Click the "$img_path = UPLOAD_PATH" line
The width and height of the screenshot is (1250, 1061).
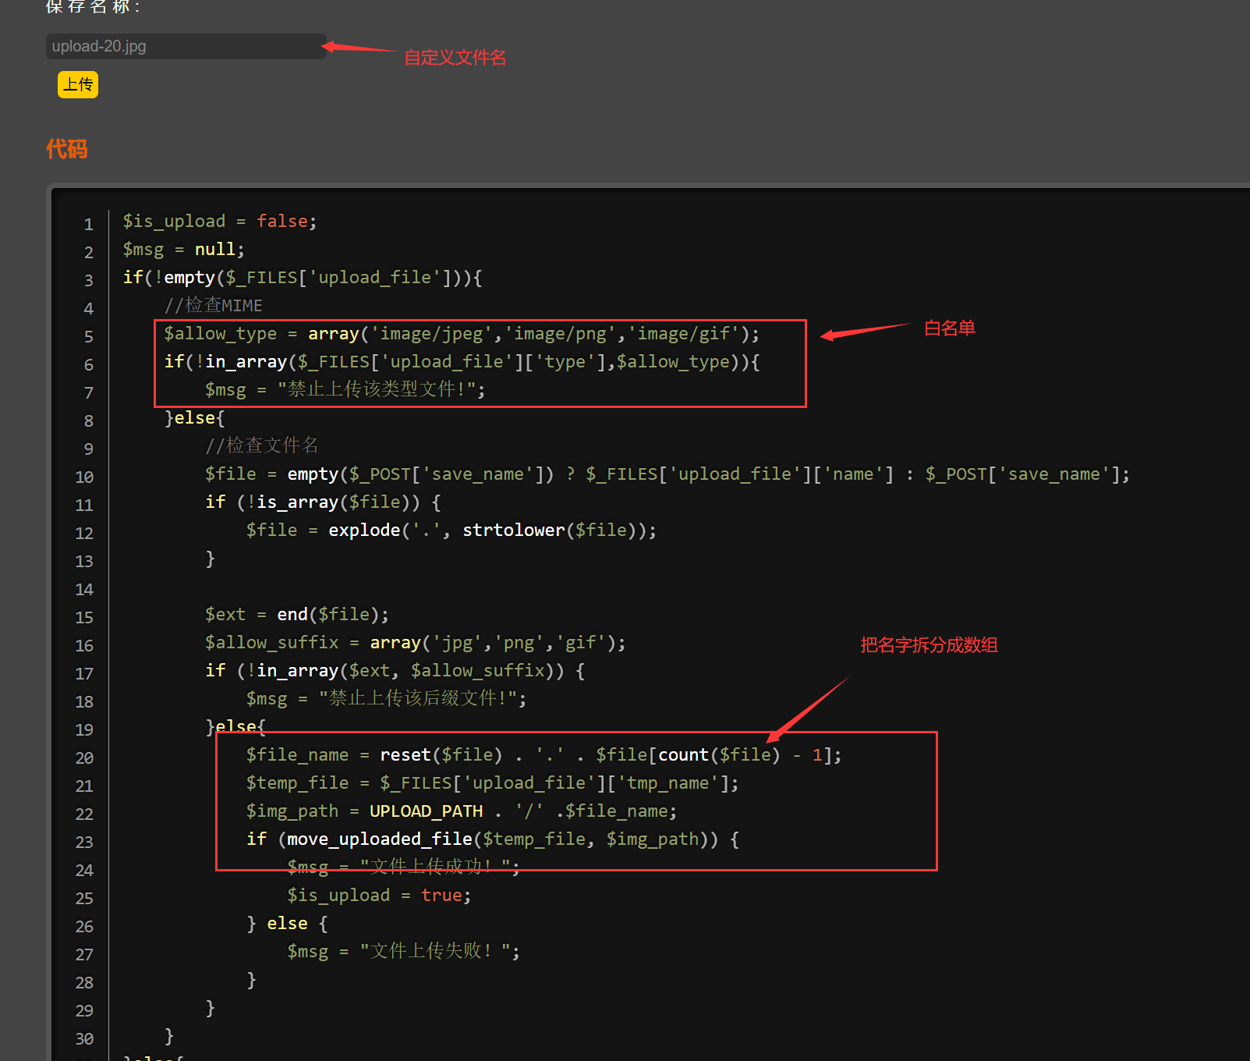462,811
